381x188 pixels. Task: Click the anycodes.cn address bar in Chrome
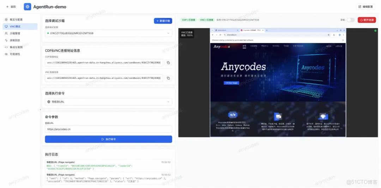[277, 35]
